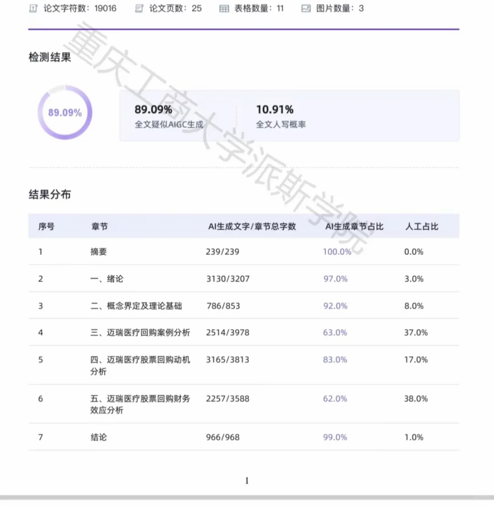The height and width of the screenshot is (506, 494).
Task: Select the 论文字符数: 19016 text
Action: pyautogui.click(x=80, y=8)
